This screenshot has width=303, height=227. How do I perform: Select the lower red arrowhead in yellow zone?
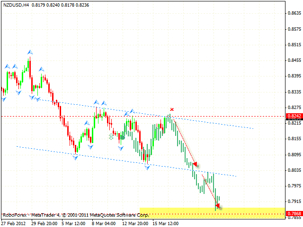pos(217,205)
